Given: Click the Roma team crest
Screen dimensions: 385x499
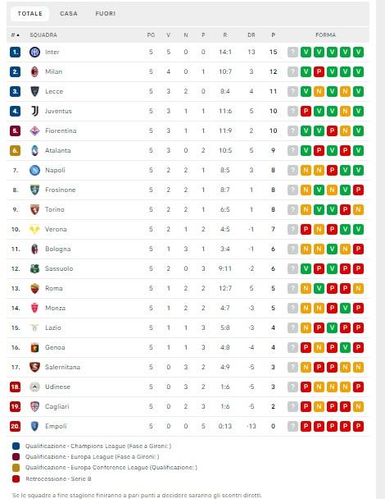Looking at the screenshot, I should [x=34, y=289].
